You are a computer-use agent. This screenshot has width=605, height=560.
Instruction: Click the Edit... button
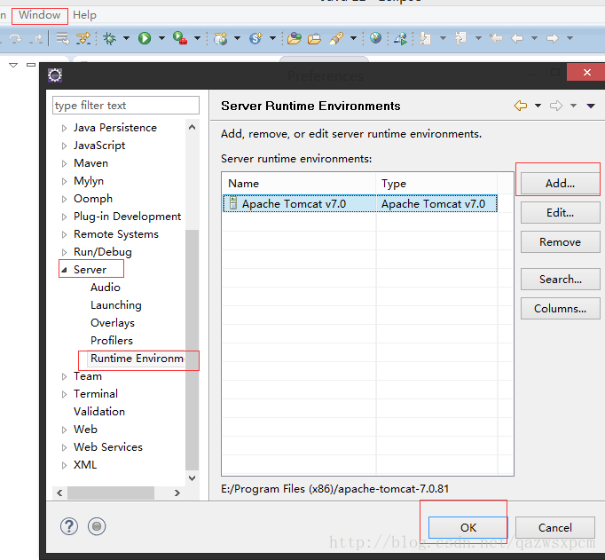tap(561, 213)
